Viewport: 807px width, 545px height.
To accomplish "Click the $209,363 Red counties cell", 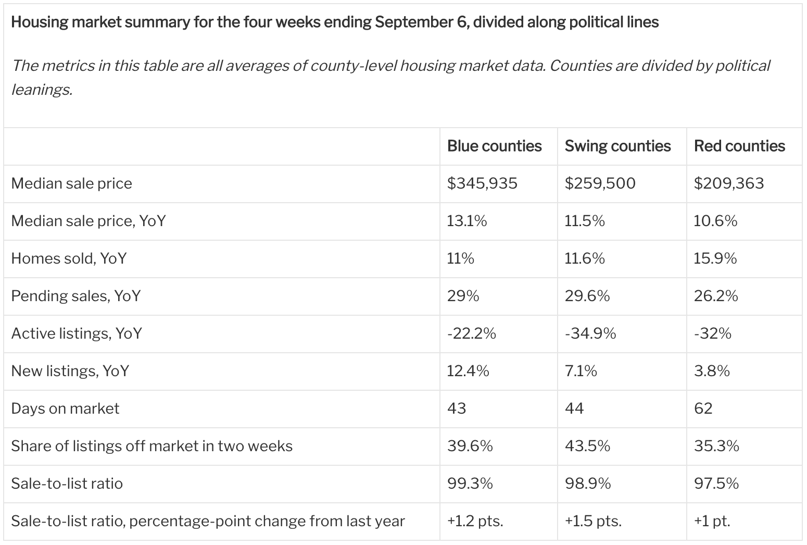I will pyautogui.click(x=729, y=183).
